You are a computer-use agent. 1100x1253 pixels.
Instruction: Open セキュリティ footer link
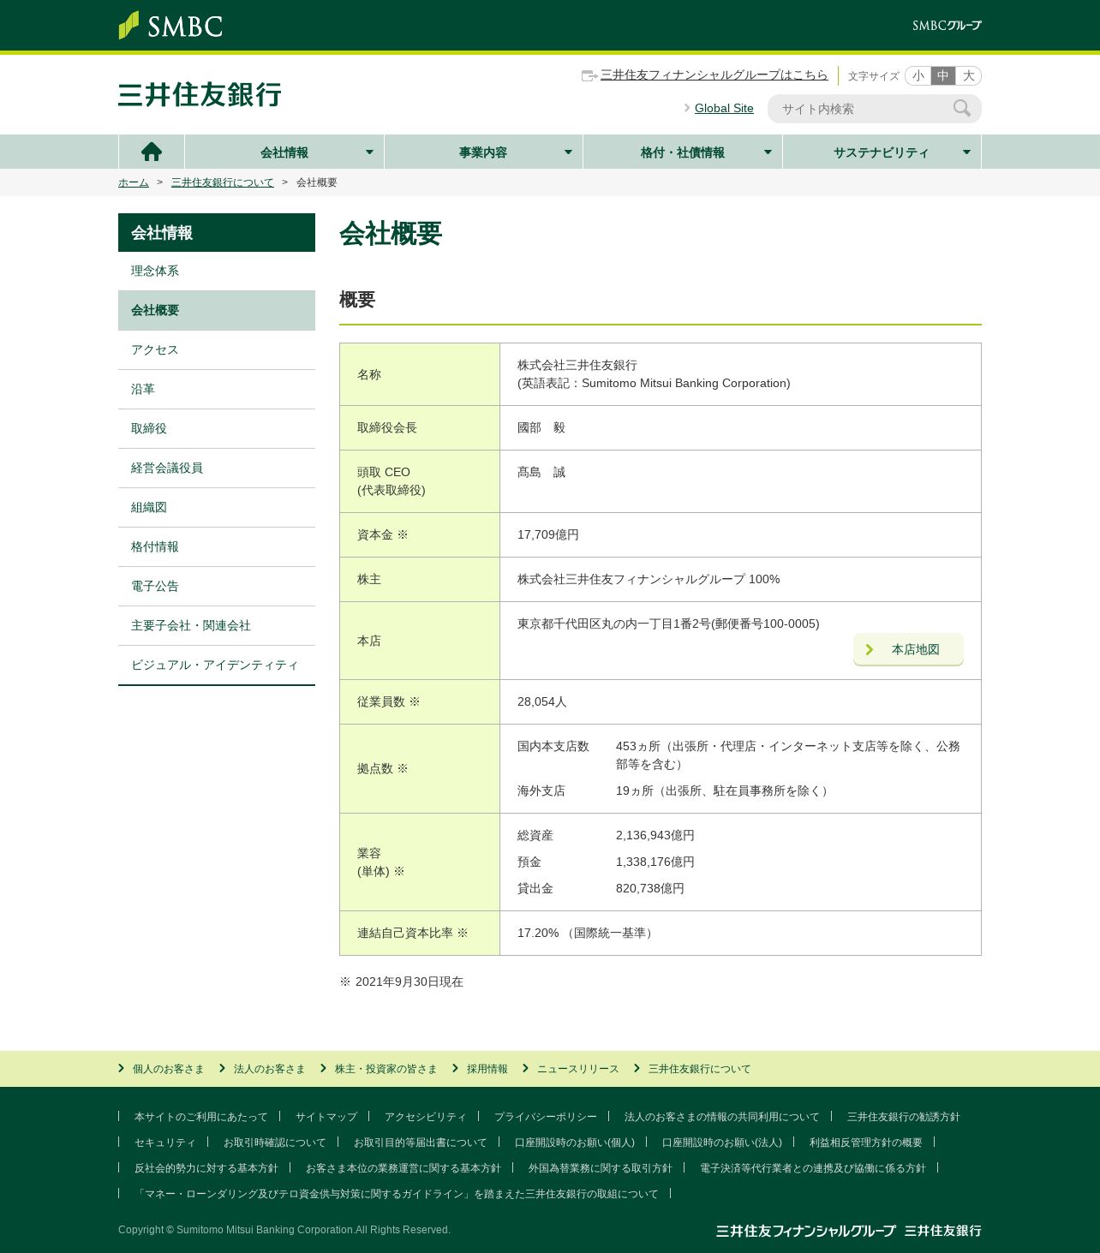click(164, 1143)
